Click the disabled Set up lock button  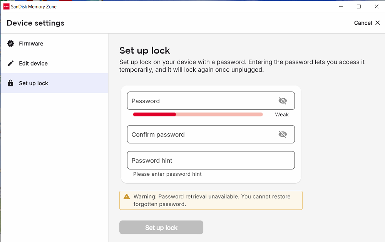[161, 227]
